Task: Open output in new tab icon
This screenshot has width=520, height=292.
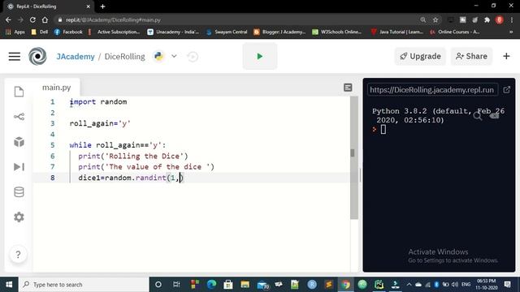Action: (x=507, y=90)
